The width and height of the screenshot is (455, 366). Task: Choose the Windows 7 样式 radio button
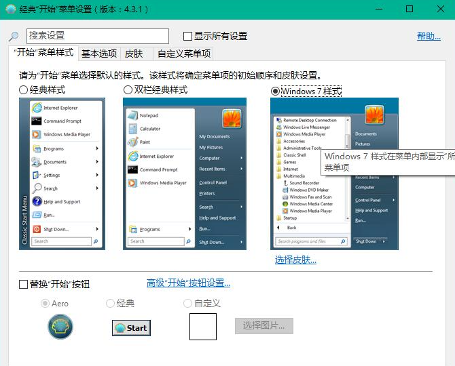coord(275,91)
